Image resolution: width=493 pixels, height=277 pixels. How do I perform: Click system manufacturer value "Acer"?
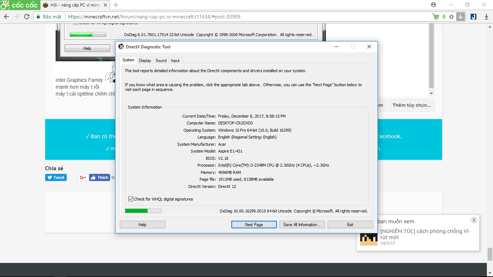click(x=222, y=144)
